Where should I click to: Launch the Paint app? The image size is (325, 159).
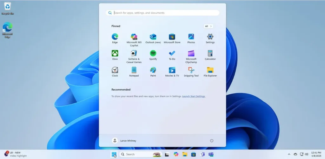153,70
